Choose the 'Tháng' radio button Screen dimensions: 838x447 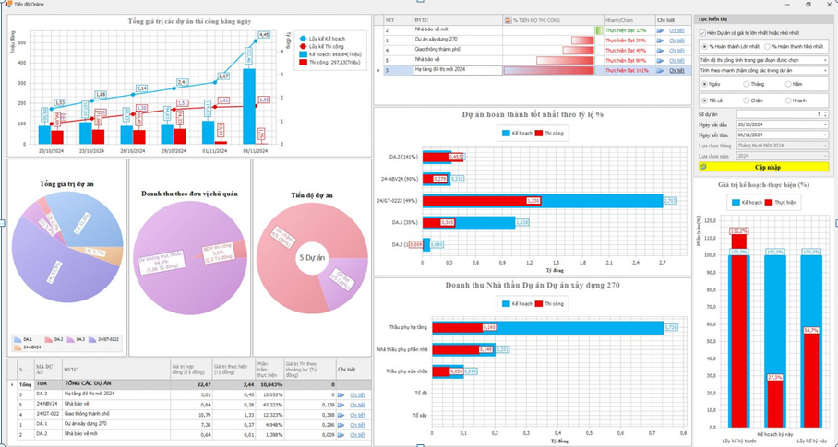pyautogui.click(x=747, y=84)
